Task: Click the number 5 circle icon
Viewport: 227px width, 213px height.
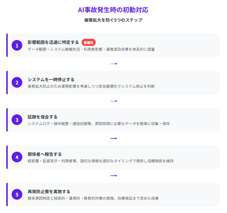Action: (17, 195)
